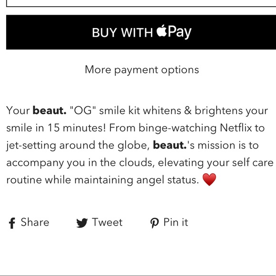276x276 pixels.
Task: Open More payment options
Action: point(142,70)
